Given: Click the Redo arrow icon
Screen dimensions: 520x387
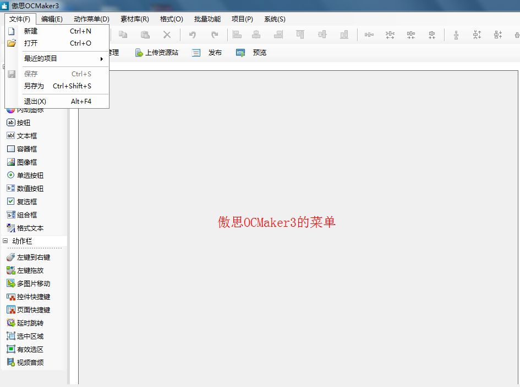Looking at the screenshot, I should coord(215,35).
